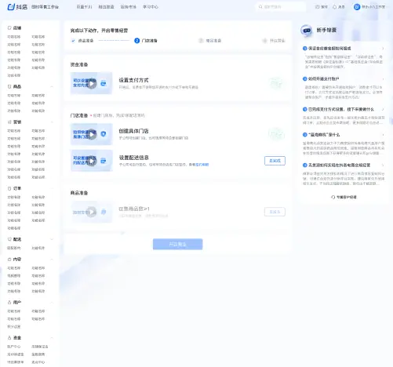Click the button beside 在售商品数≥1
This screenshot has width=393, height=367.
click(275, 212)
